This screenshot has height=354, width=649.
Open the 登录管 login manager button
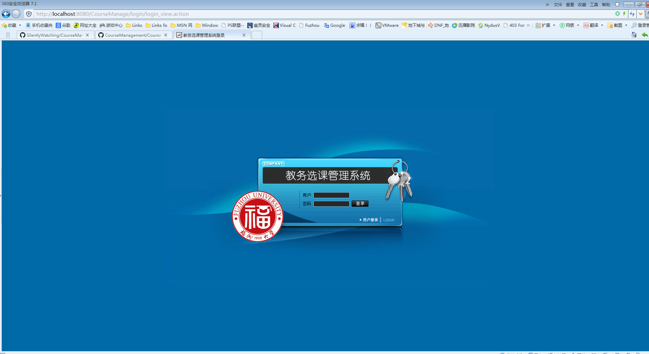640,25
